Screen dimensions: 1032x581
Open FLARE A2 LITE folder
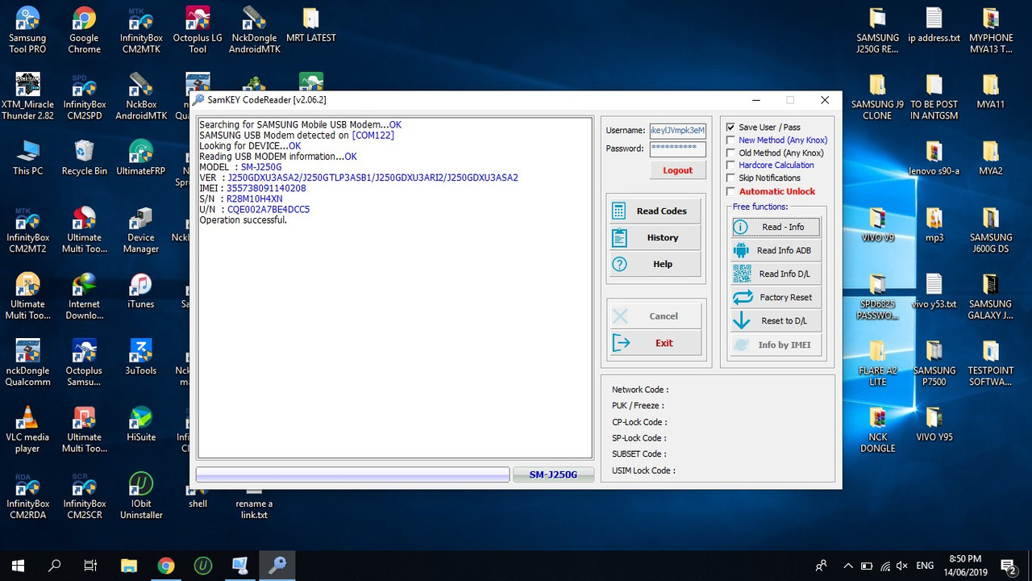coord(877,363)
